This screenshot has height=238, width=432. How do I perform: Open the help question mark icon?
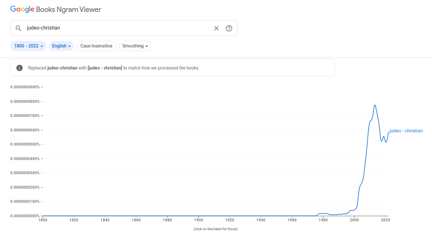coord(229,28)
